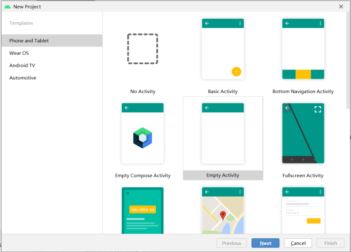Click the "No Activity" label

[143, 92]
